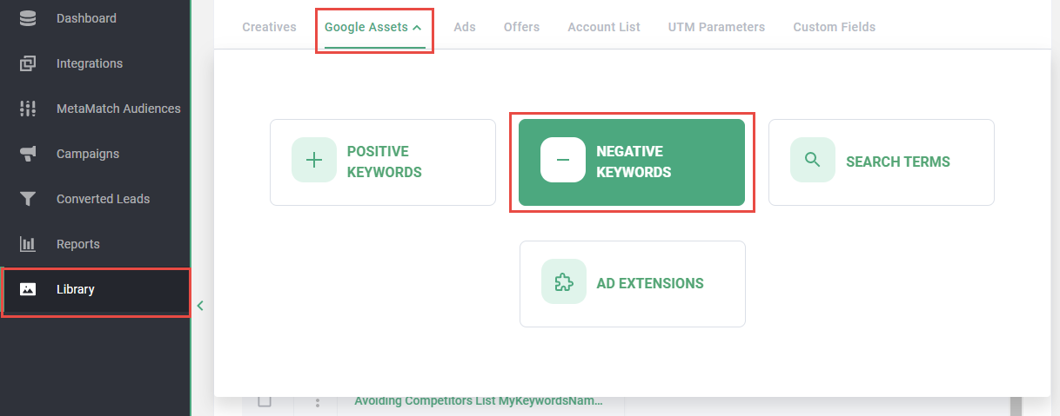This screenshot has width=1060, height=416.
Task: Go to the UTM Parameters tab
Action: (716, 27)
